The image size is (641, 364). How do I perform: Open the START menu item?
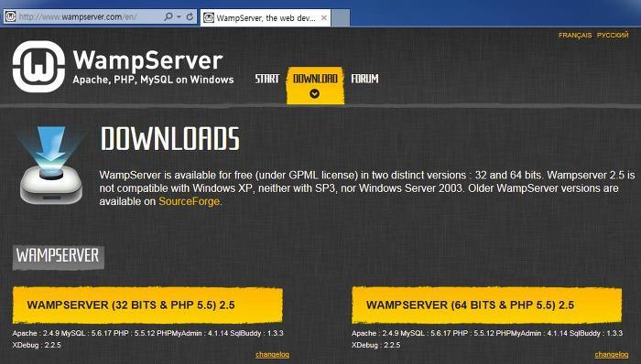pos(267,79)
